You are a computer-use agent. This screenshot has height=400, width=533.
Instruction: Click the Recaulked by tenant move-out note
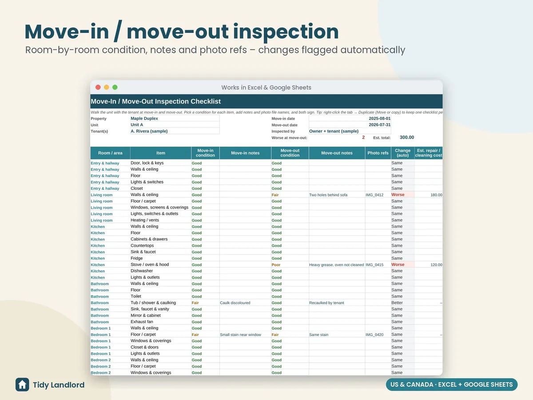[x=326, y=303]
